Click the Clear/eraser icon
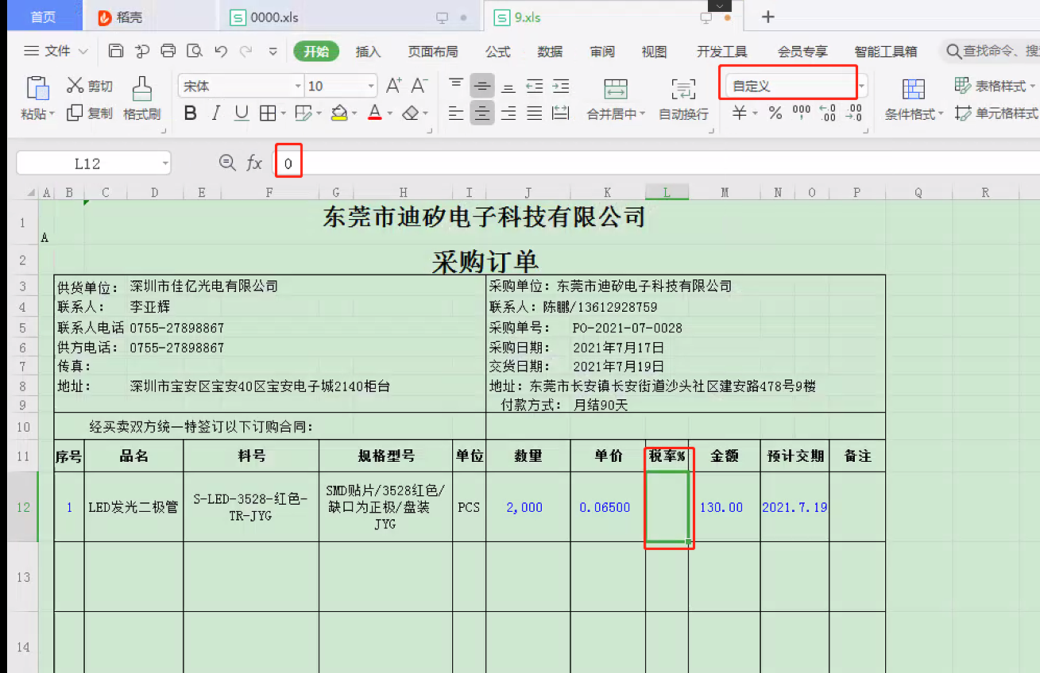Screen dimensions: 1040x673 coord(411,113)
